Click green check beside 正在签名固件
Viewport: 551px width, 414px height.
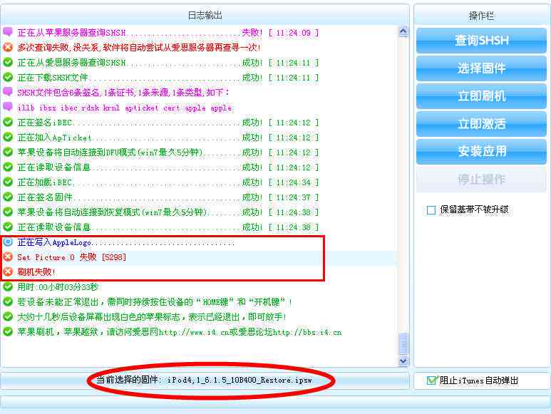click(x=8, y=197)
